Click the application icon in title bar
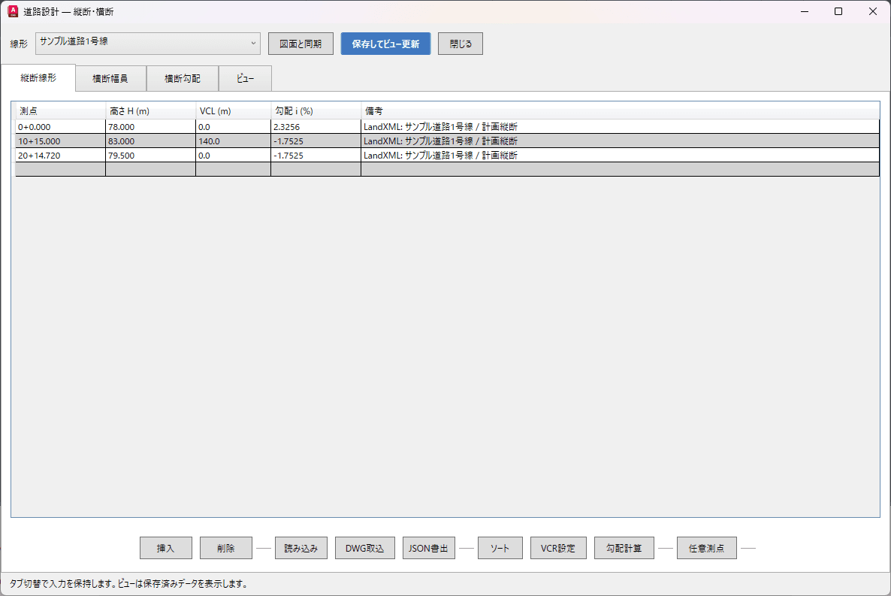 coord(13,11)
